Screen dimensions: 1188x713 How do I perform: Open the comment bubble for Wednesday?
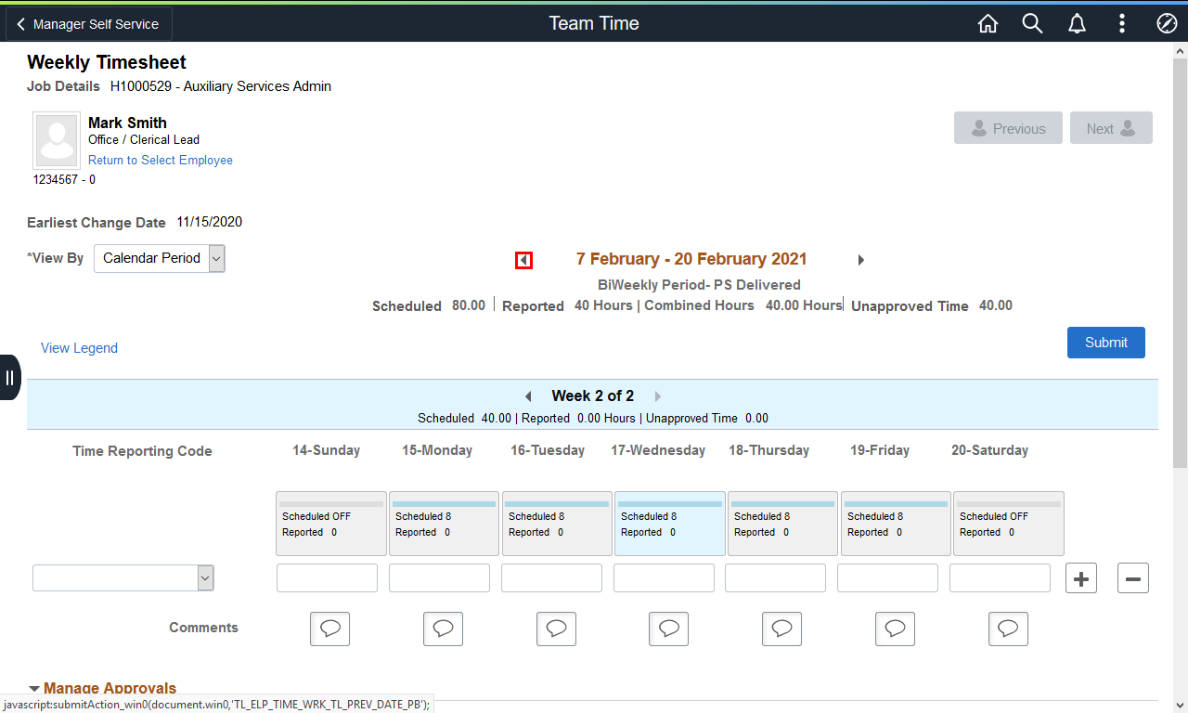tap(669, 629)
